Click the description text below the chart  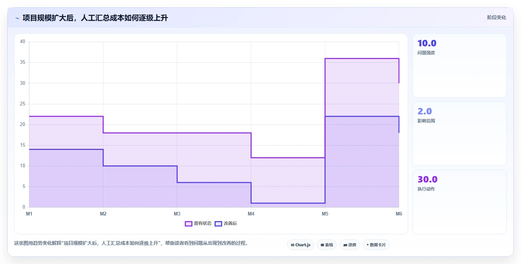click(132, 243)
